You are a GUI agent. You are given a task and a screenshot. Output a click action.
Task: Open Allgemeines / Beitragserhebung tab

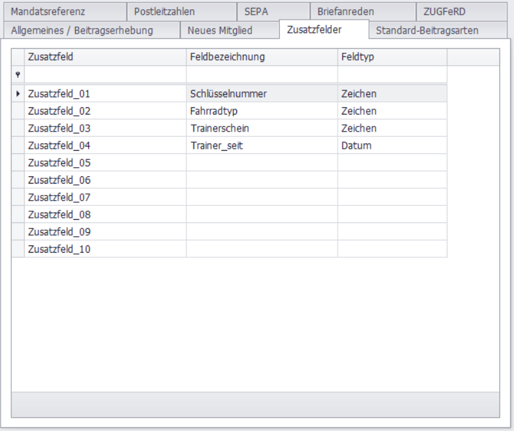pos(82,30)
